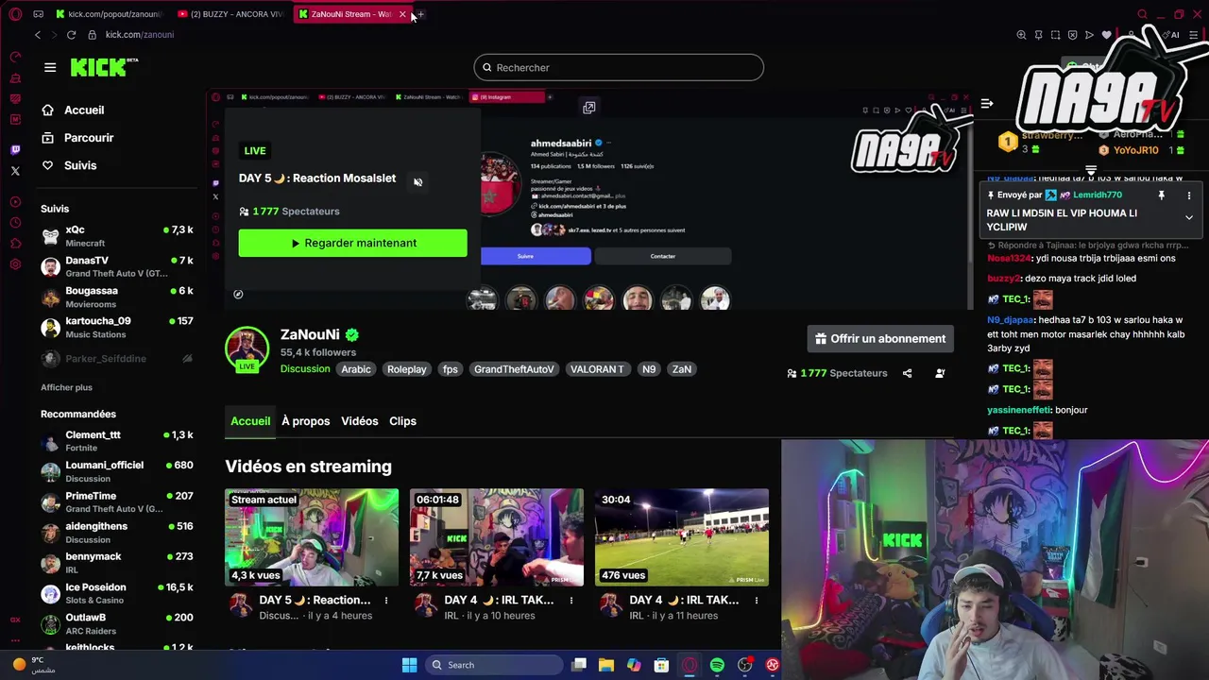Open Suivis in the sidebar
The image size is (1209, 680).
[79, 165]
